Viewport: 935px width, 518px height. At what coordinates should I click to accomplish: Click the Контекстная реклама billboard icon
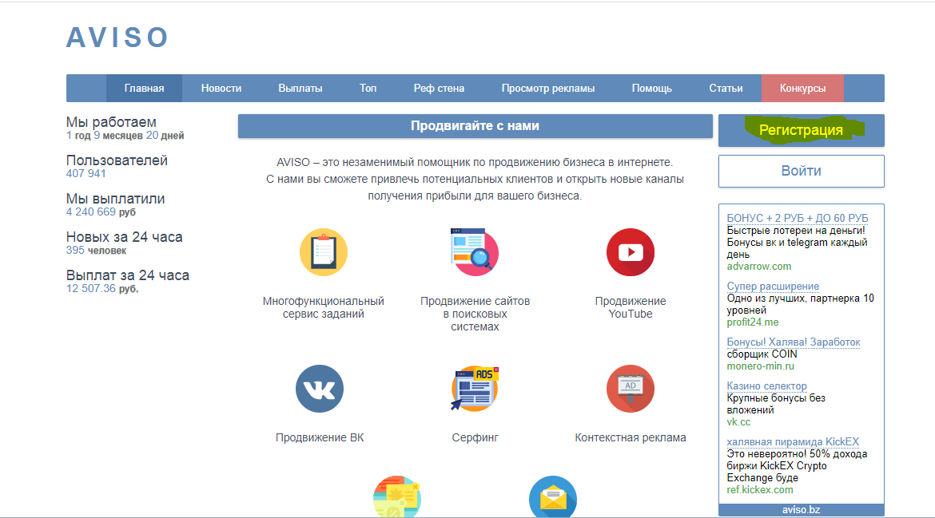pos(631,389)
